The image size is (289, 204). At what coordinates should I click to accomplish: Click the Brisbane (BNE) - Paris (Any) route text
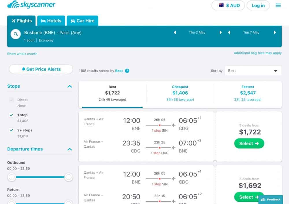[x=53, y=33]
